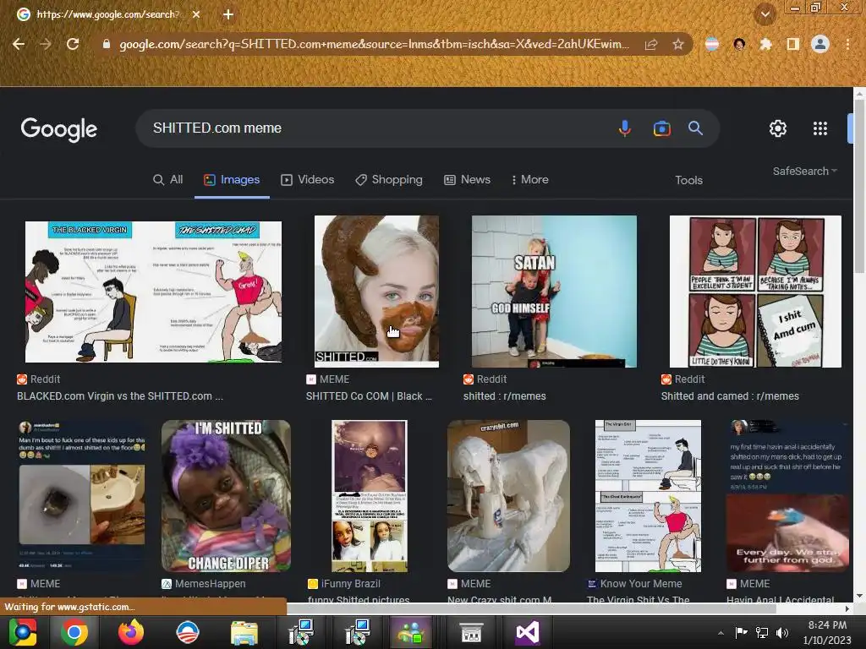The width and height of the screenshot is (866, 649).
Task: Click the Tools button
Action: 688,181
